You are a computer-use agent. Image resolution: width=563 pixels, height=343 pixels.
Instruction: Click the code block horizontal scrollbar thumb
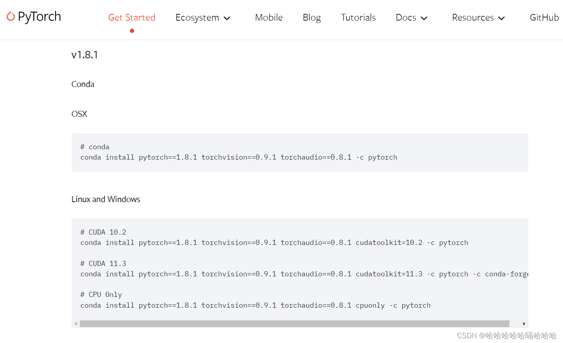tap(294, 324)
